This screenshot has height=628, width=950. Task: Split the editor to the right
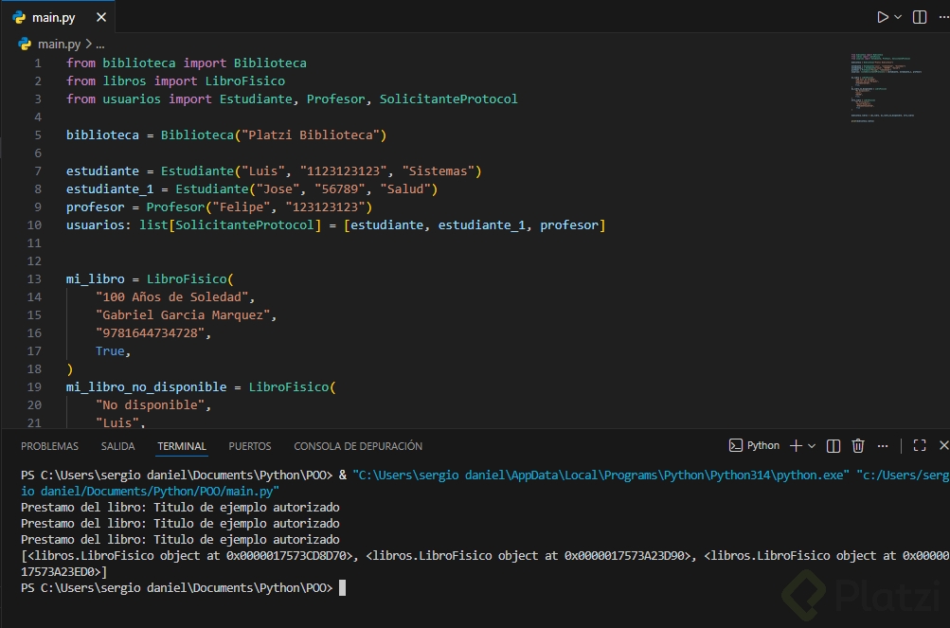[919, 17]
